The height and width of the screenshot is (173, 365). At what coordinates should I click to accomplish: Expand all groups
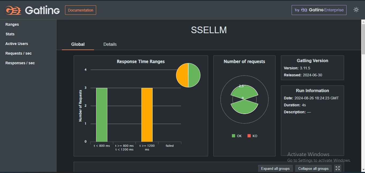click(275, 168)
